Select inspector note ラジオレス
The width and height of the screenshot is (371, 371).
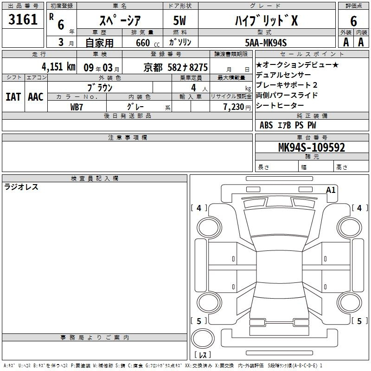tap(21, 187)
